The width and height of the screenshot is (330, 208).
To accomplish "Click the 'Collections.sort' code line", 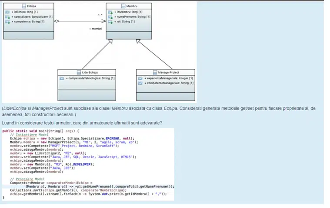I will point(68,190).
